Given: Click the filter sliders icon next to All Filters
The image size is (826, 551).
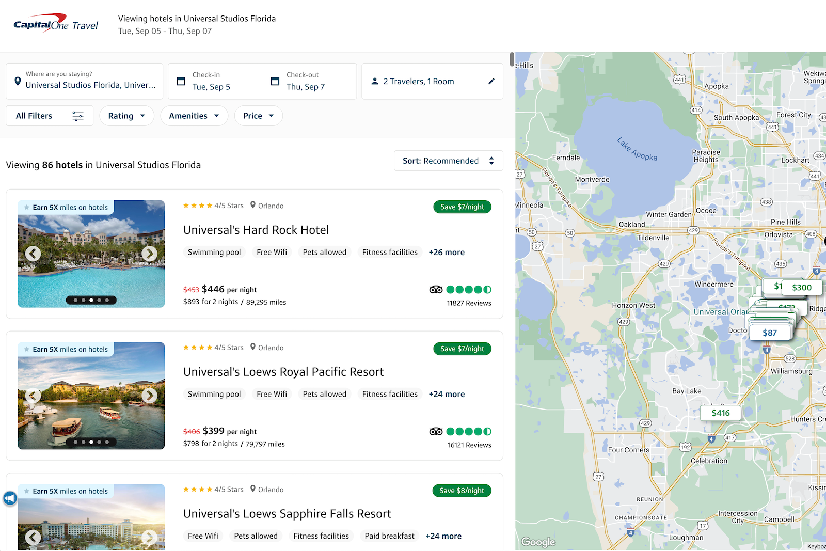Looking at the screenshot, I should pos(78,116).
